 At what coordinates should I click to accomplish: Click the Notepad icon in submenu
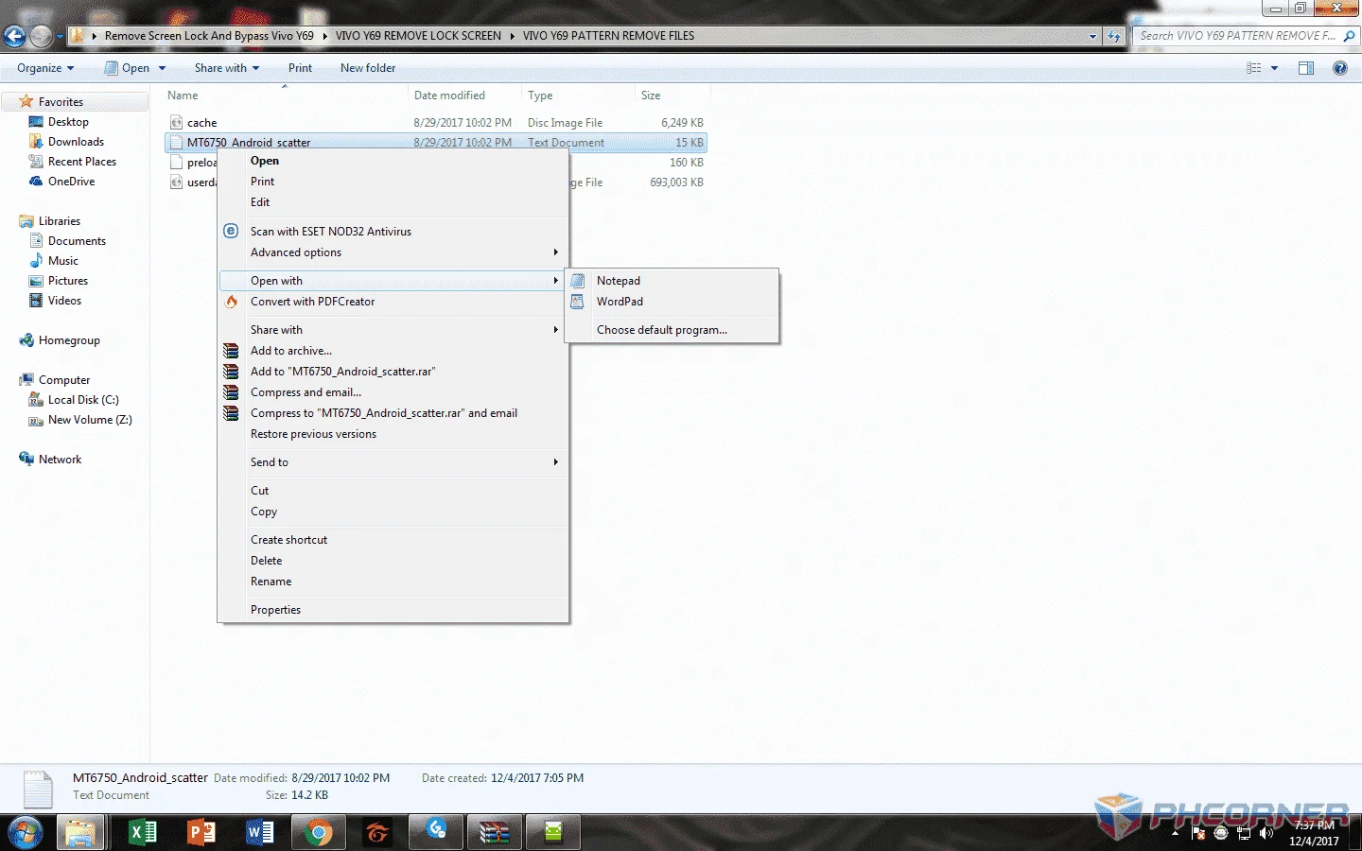click(578, 281)
